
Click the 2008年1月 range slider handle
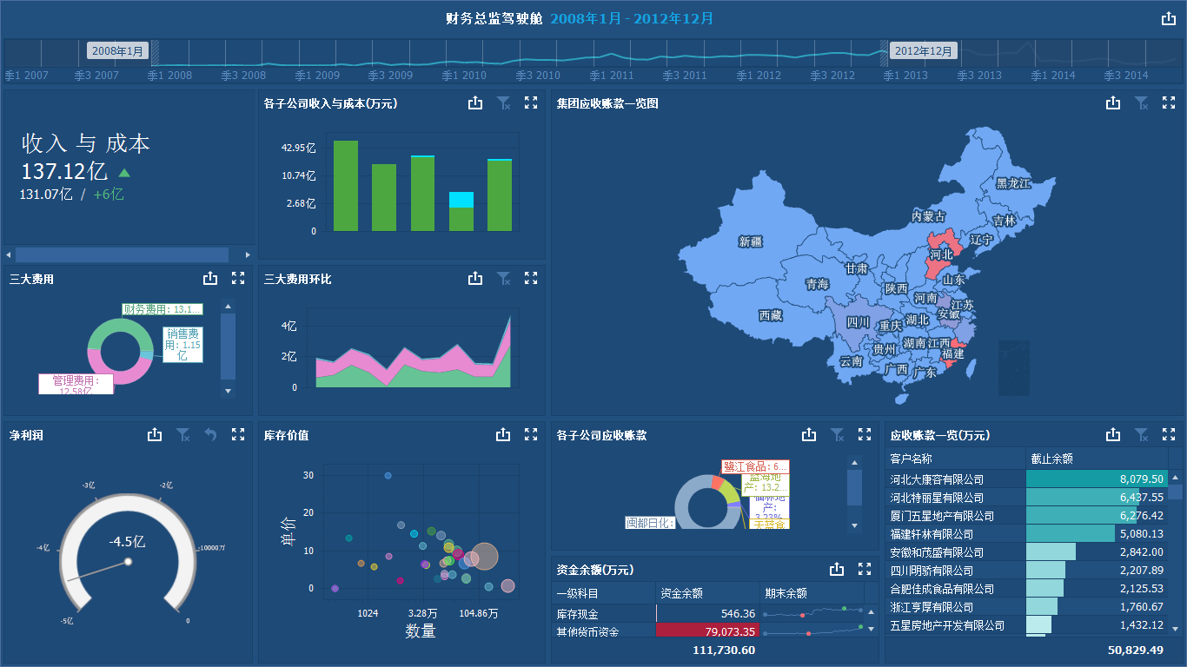[117, 50]
